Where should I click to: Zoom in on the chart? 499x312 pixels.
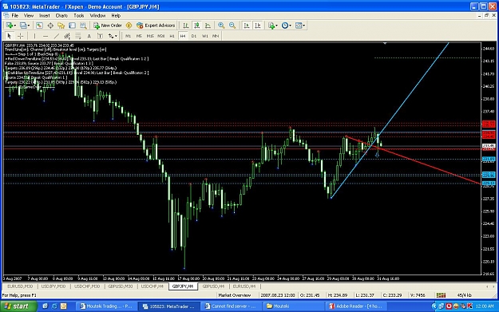(221, 26)
